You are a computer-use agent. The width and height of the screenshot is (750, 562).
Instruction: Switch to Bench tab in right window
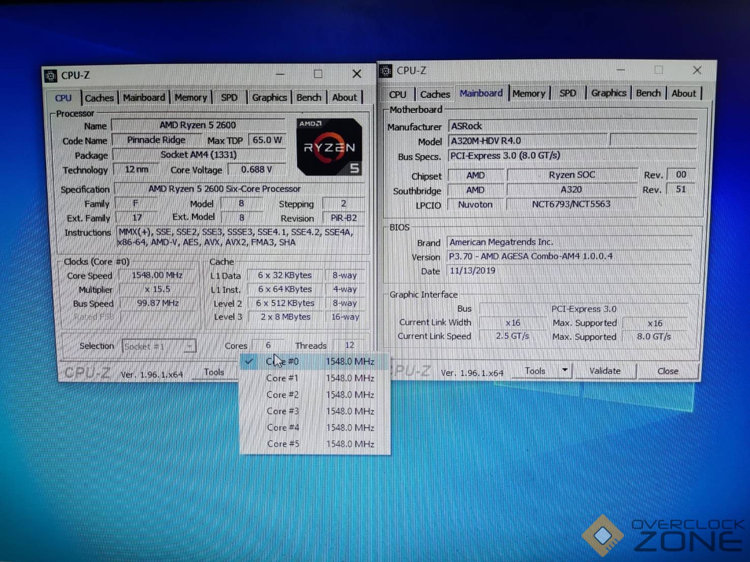tap(648, 93)
